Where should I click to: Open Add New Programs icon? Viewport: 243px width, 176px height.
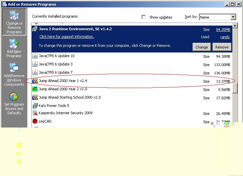(14, 44)
